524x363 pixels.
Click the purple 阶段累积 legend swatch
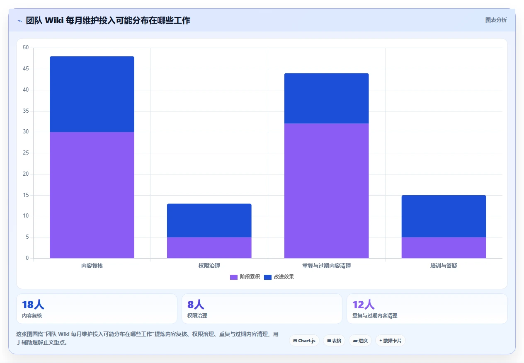click(x=234, y=277)
